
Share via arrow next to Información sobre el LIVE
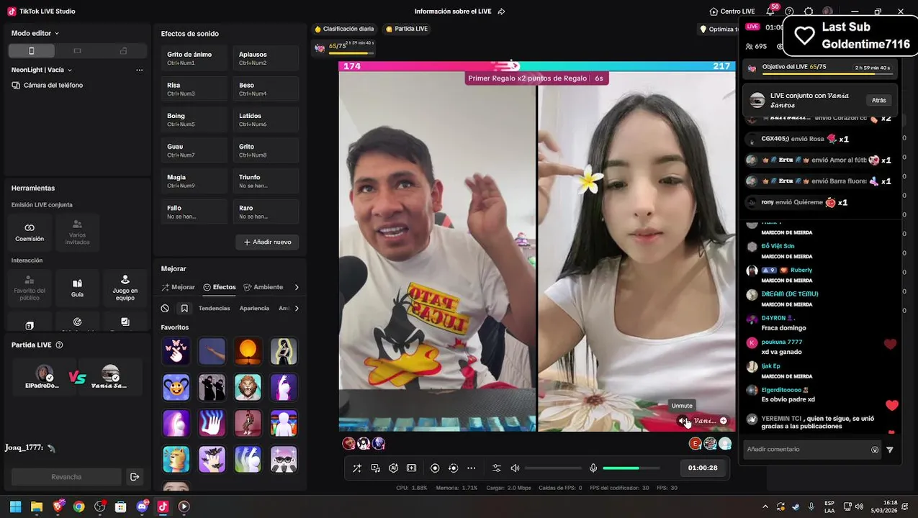point(501,12)
